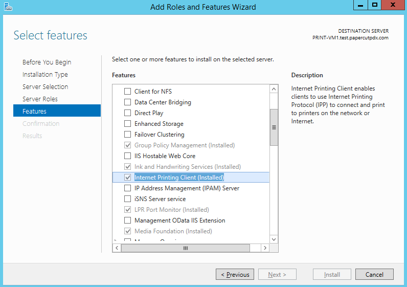Select the Enhanced Storage label
The height and width of the screenshot is (287, 407).
point(159,124)
